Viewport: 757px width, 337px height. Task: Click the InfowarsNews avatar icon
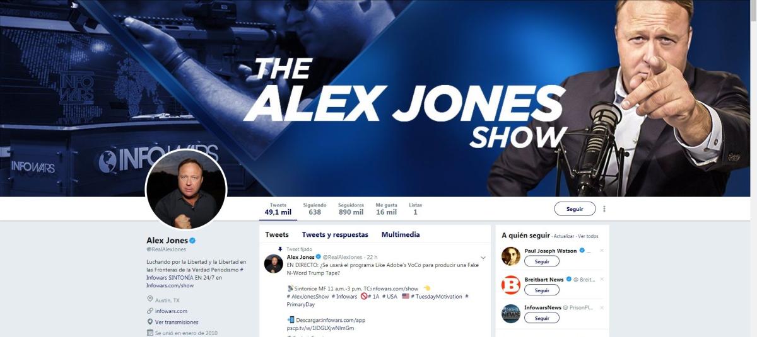[x=510, y=313]
